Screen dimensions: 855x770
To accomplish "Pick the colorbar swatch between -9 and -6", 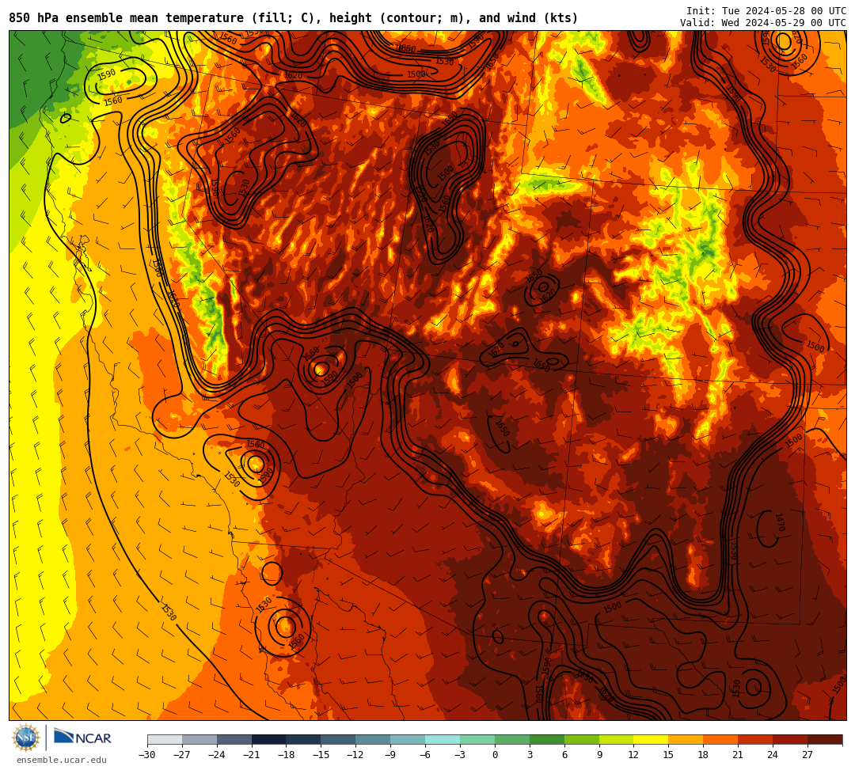I will [x=408, y=739].
